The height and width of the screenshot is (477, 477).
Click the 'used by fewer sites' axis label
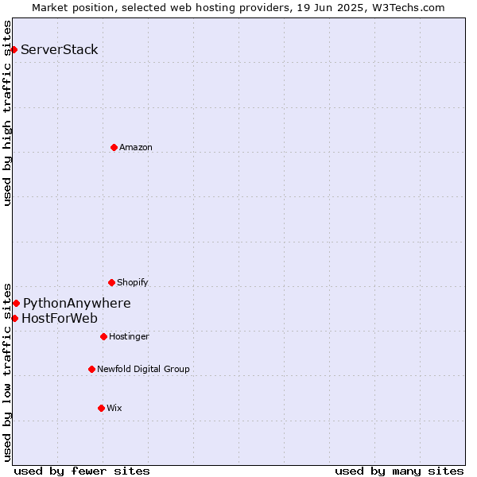(x=82, y=471)
